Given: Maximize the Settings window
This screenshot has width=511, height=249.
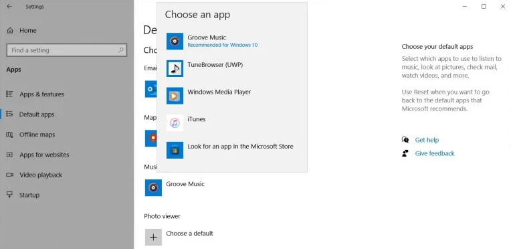Looking at the screenshot, I should pos(484,6).
